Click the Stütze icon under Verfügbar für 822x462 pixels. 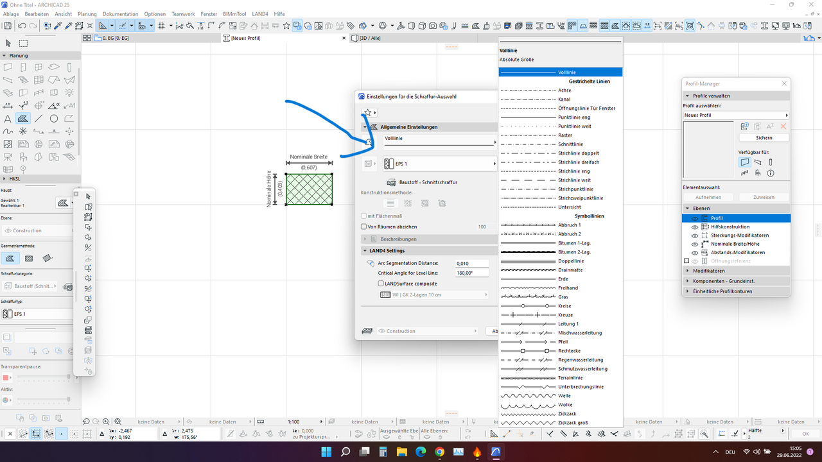point(771,162)
